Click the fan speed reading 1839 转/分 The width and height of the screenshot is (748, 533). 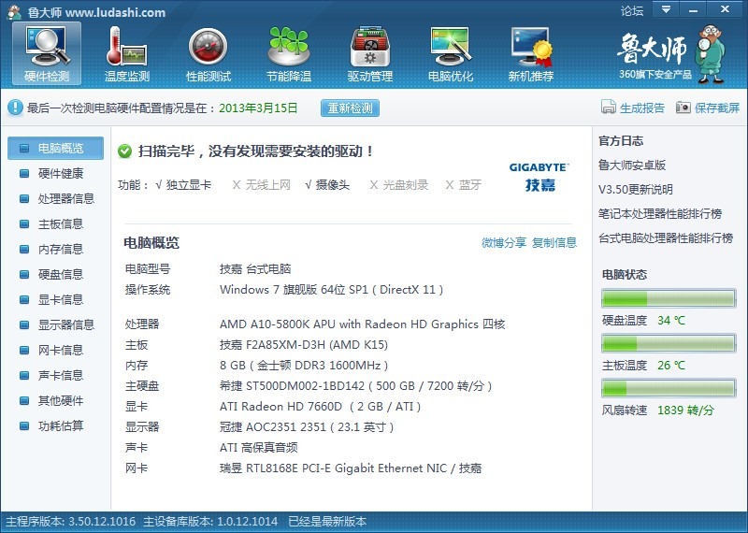pos(685,410)
